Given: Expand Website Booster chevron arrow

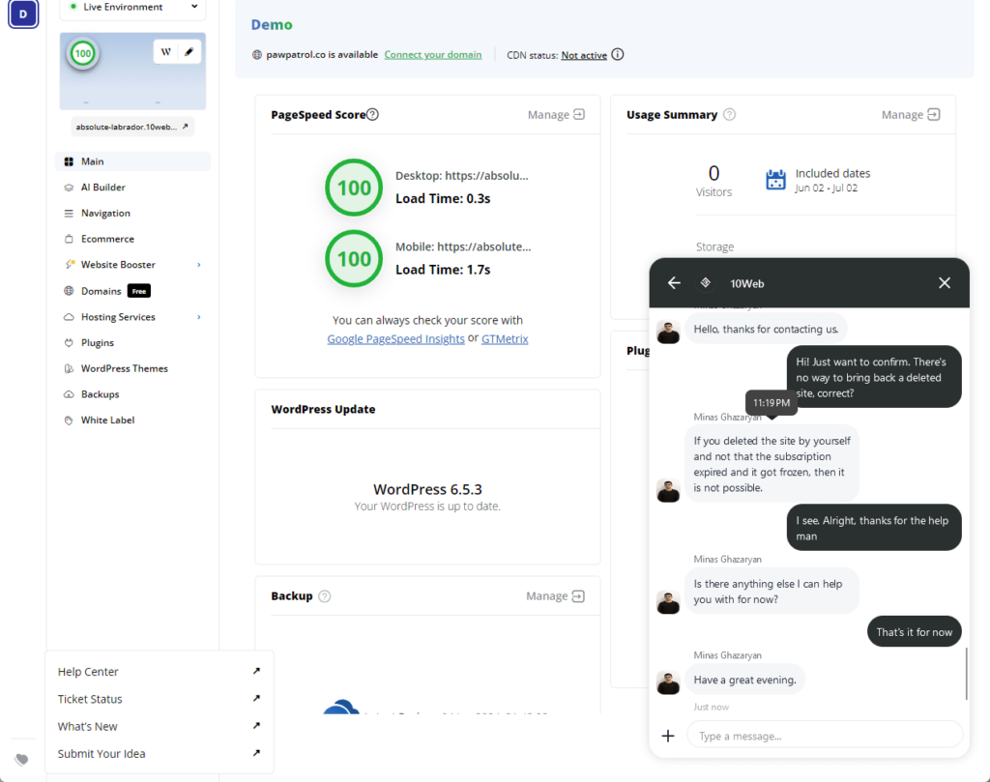Looking at the screenshot, I should point(199,265).
